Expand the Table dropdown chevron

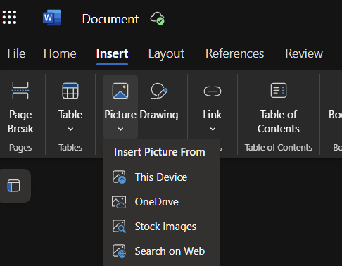pyautogui.click(x=70, y=129)
